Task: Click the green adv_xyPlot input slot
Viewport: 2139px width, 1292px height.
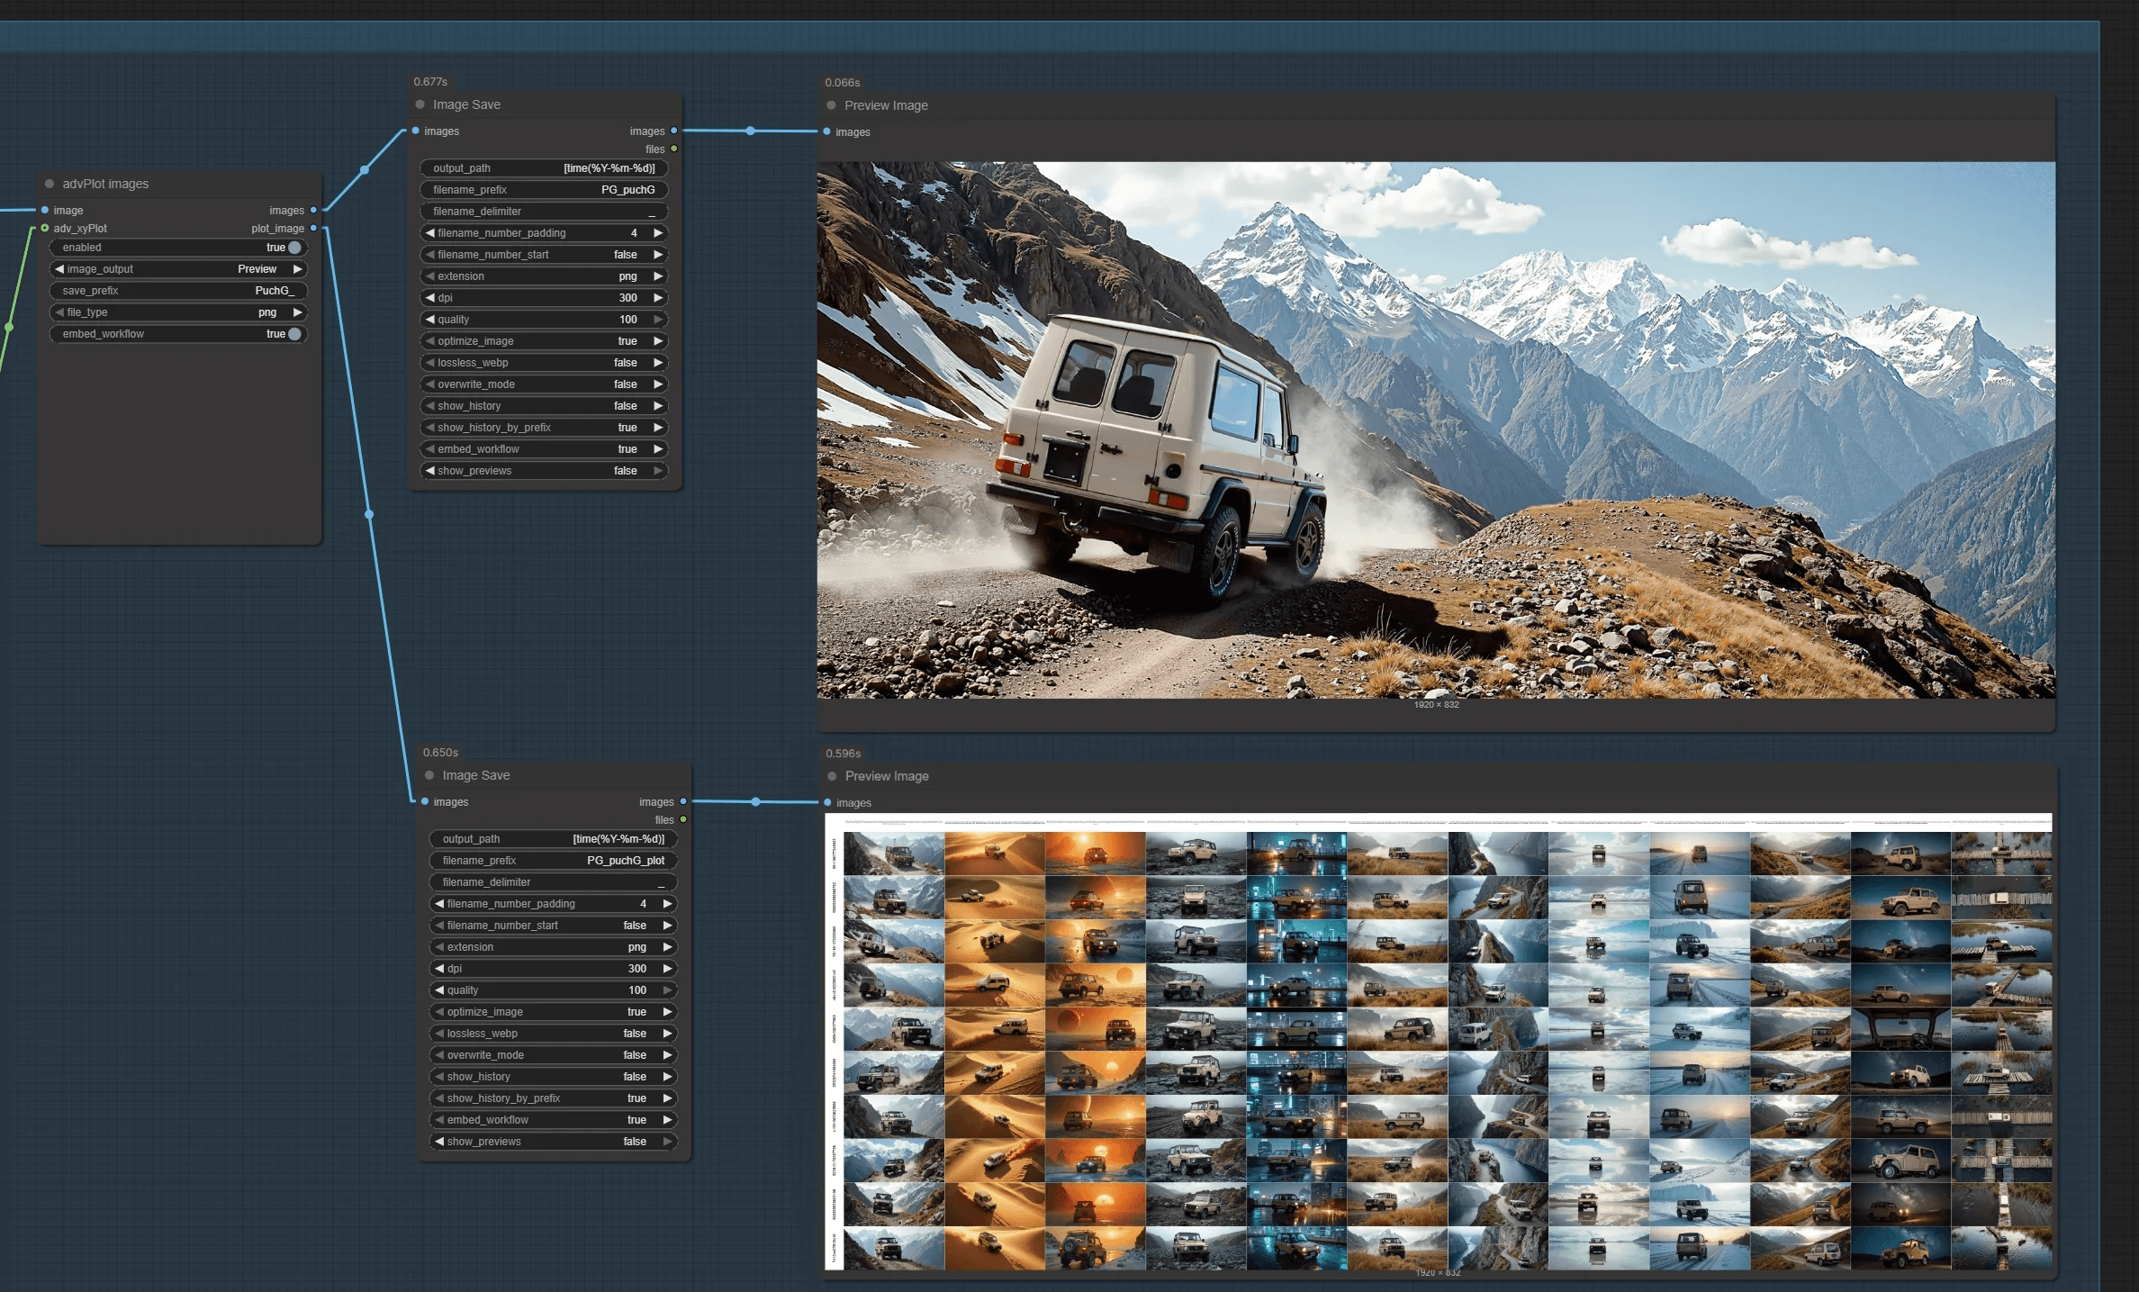Action: [43, 228]
